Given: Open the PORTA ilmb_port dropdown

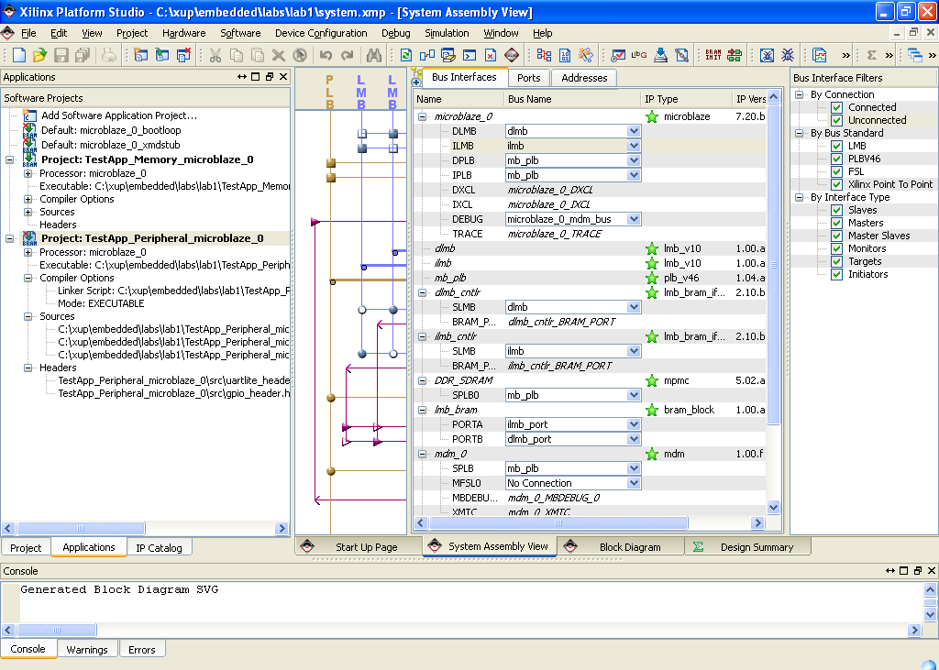Looking at the screenshot, I should click(634, 424).
